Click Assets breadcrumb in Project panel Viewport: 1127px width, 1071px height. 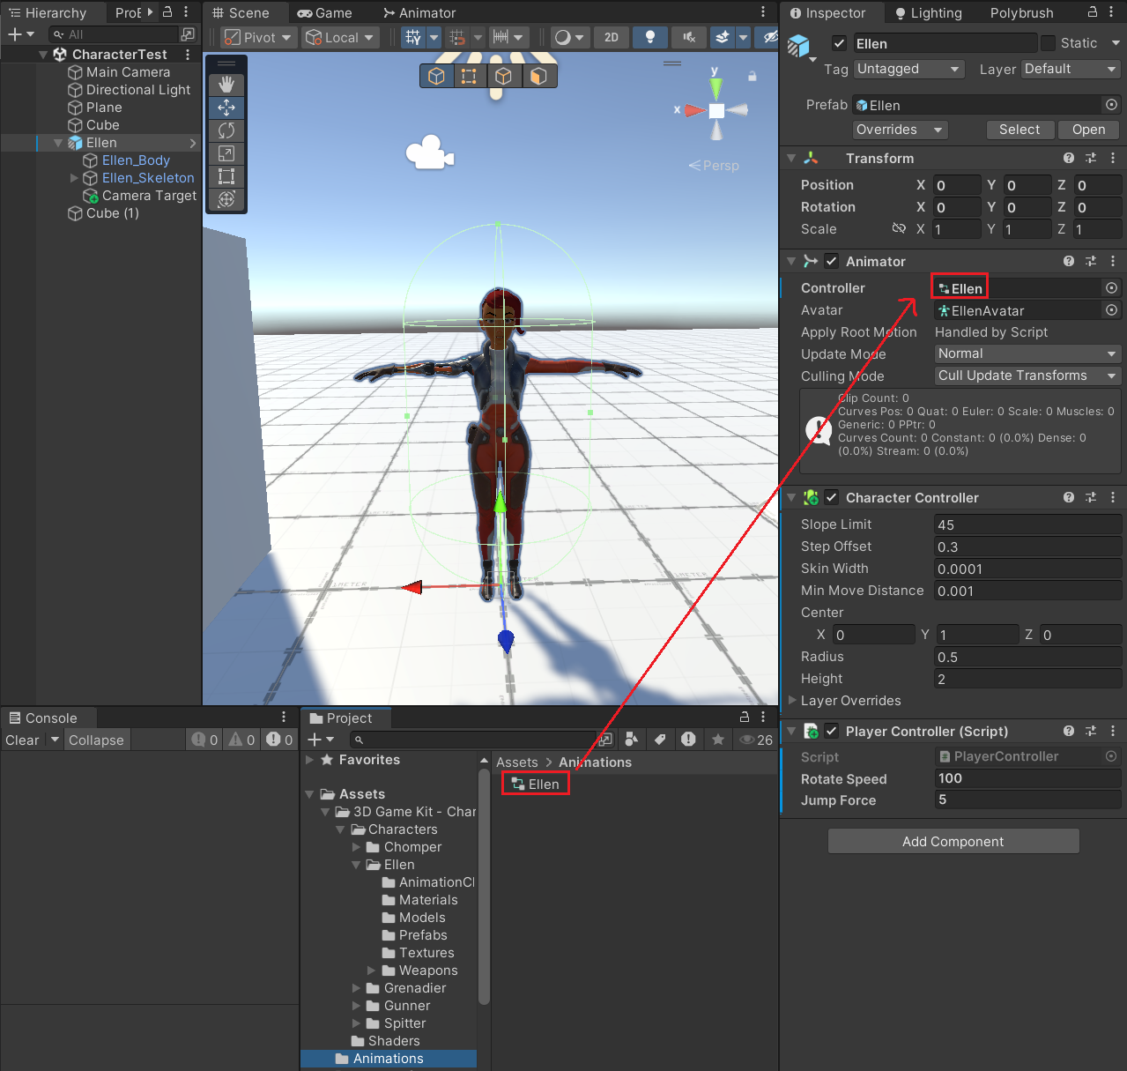click(x=516, y=762)
